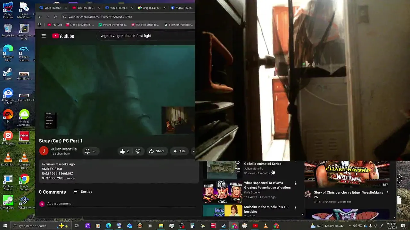This screenshot has height=230, width=410.
Task: Open 4K Video Downloader+ desktop icon
Action: 24,118
